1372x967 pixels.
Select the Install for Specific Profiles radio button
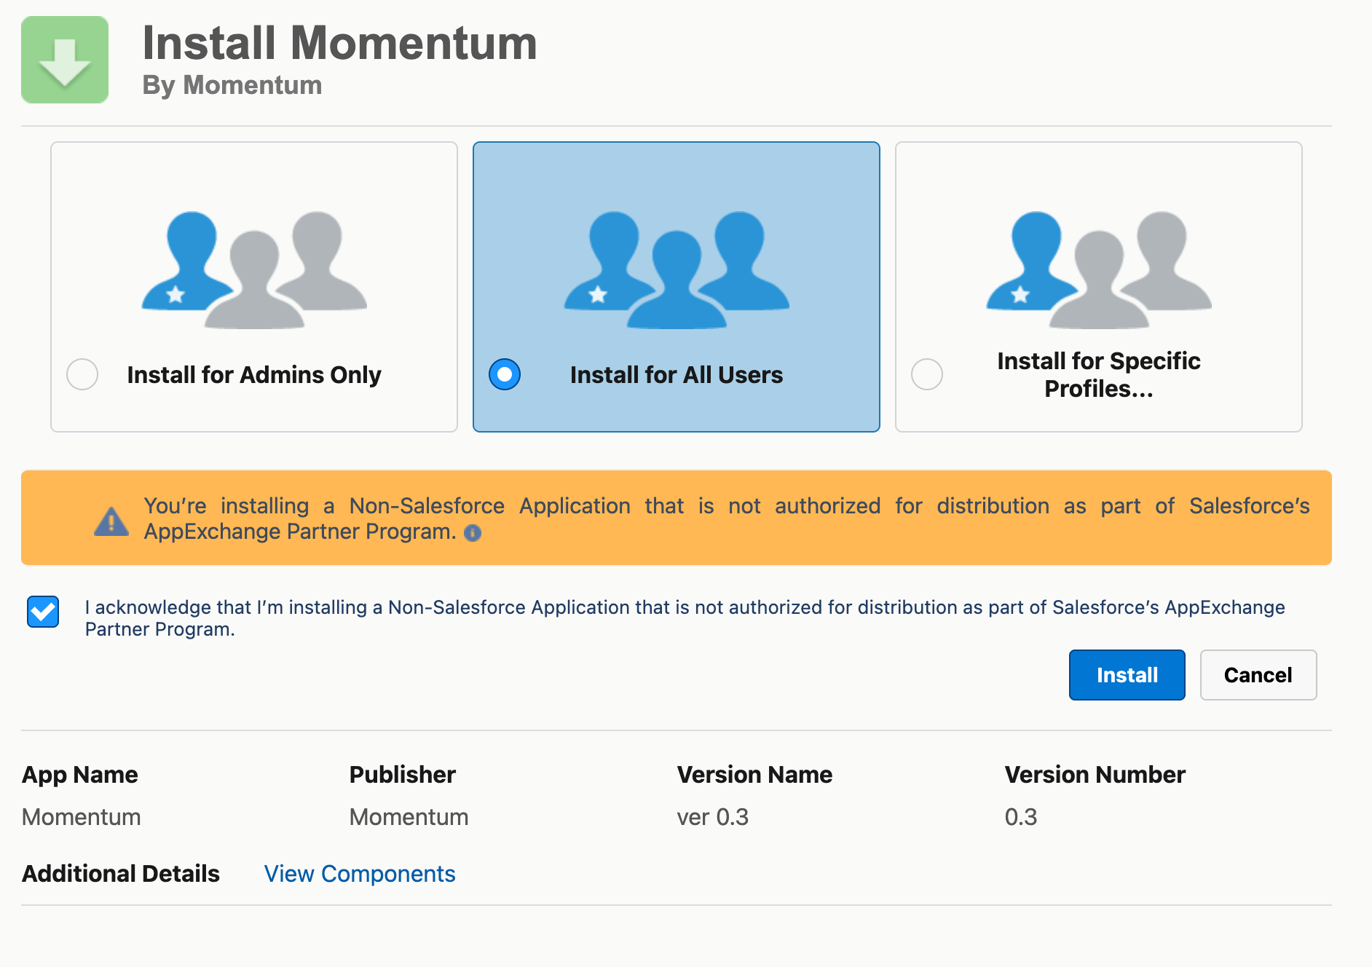pyautogui.click(x=926, y=374)
